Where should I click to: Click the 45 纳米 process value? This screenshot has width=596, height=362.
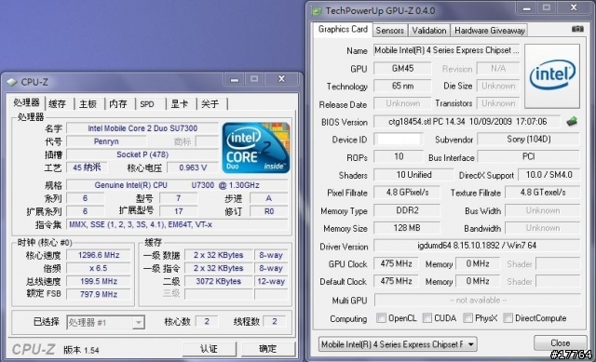pyautogui.click(x=87, y=168)
